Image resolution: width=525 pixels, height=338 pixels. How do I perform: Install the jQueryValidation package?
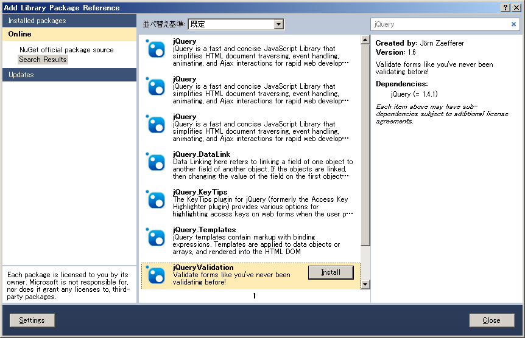[x=331, y=272]
